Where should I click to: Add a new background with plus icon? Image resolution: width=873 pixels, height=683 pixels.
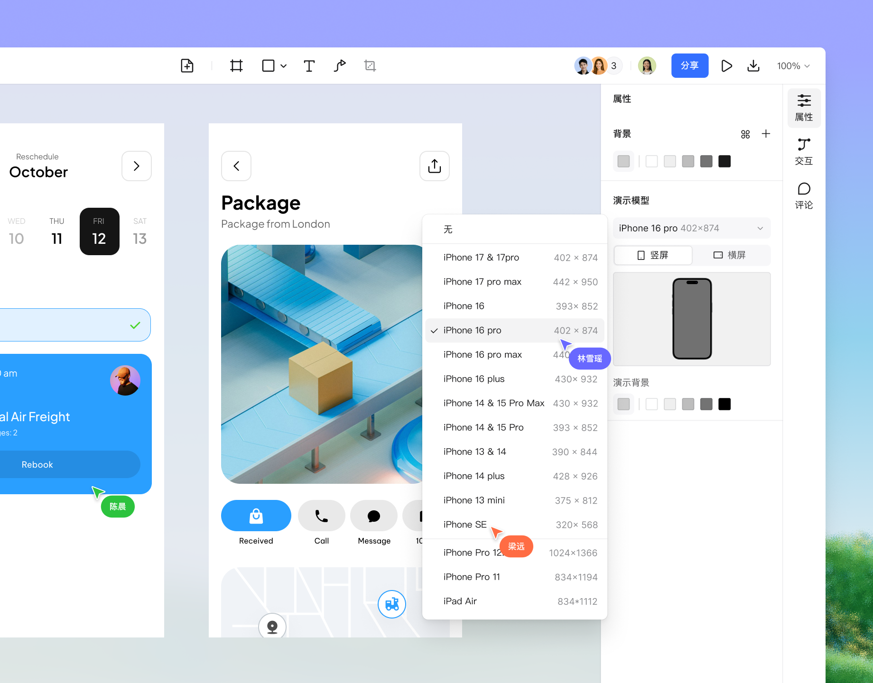766,134
